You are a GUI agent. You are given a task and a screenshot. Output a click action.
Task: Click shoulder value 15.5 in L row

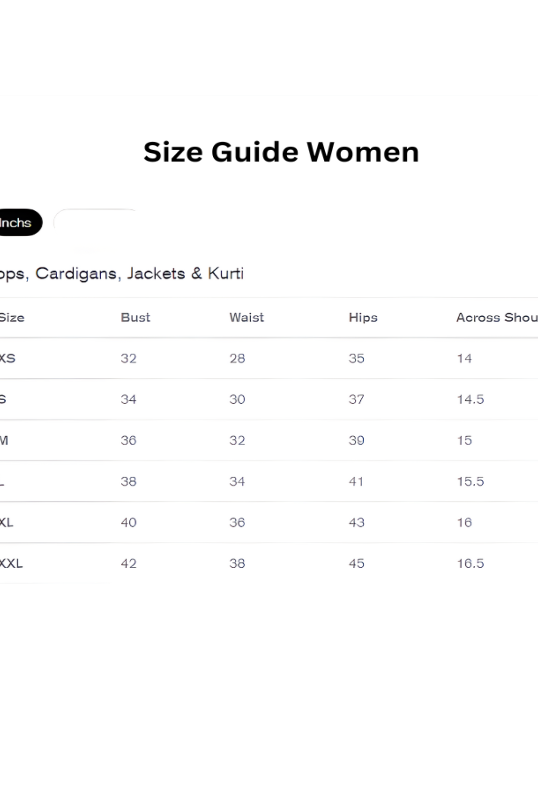coord(470,482)
